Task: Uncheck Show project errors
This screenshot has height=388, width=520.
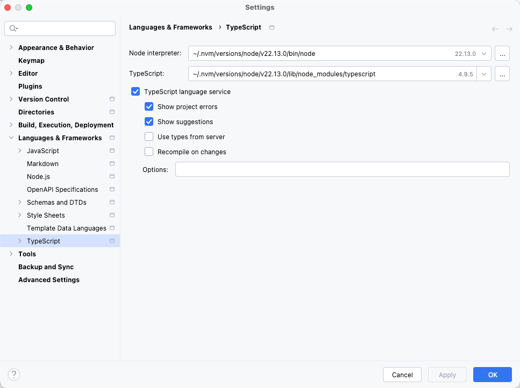Action: click(x=149, y=107)
